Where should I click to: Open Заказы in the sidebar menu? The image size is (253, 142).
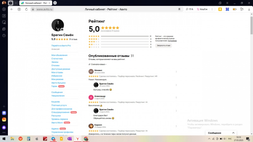coord(55,62)
